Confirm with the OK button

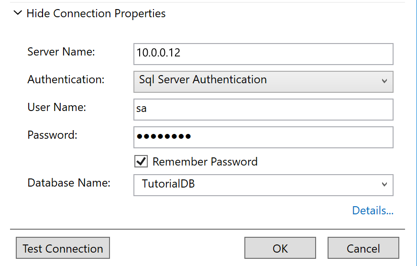tap(280, 248)
